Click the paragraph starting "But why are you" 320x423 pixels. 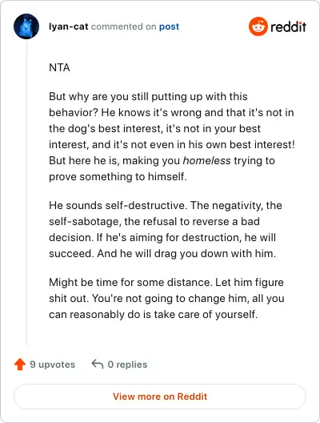172,136
